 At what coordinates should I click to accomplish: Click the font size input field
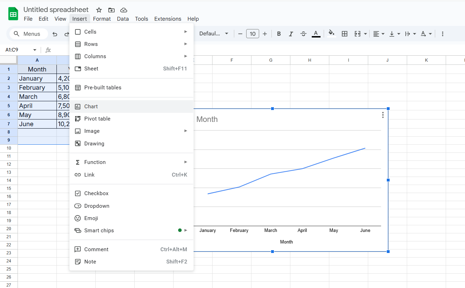pos(252,34)
